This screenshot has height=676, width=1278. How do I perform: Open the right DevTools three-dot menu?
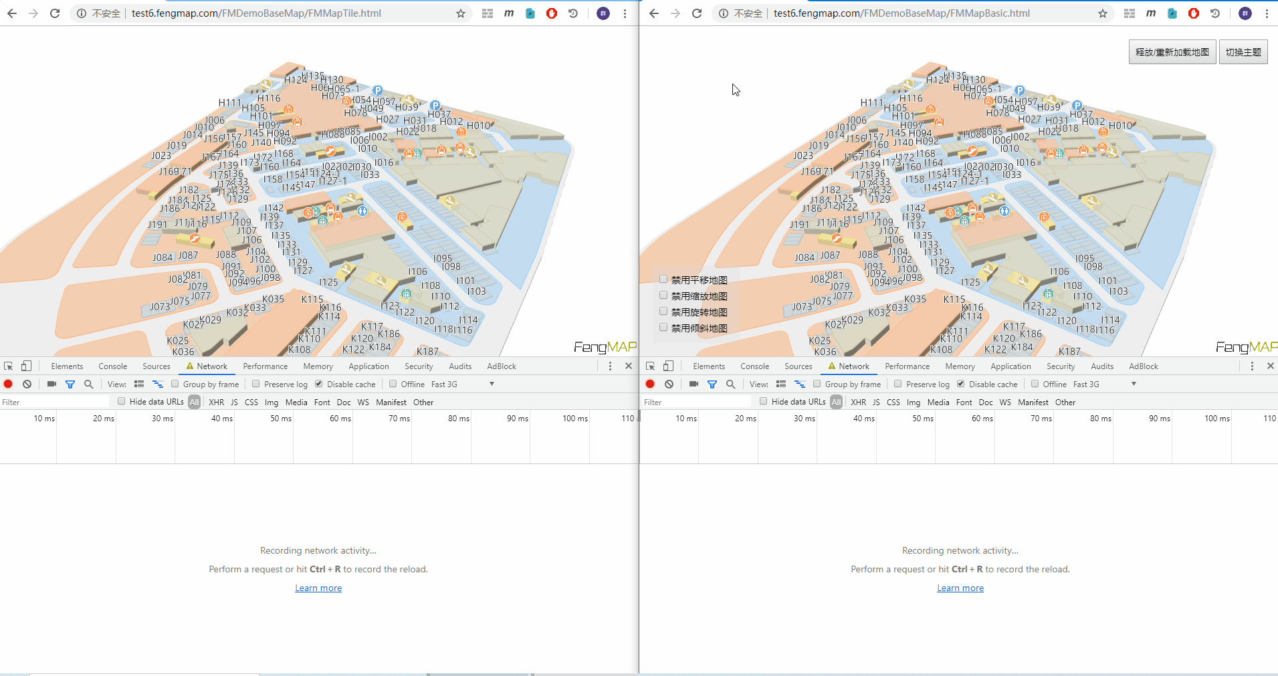pyautogui.click(x=1252, y=366)
